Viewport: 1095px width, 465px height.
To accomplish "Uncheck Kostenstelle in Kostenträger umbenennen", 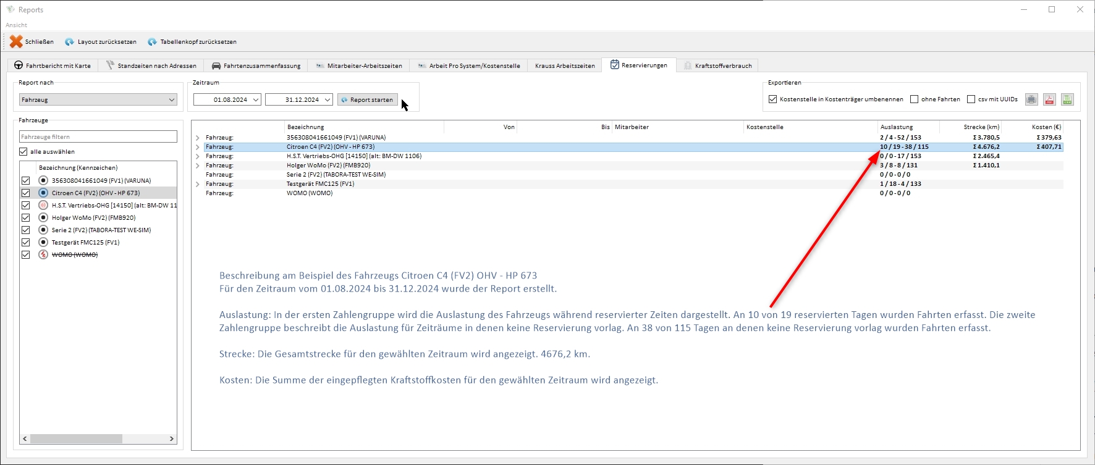I will click(x=772, y=99).
